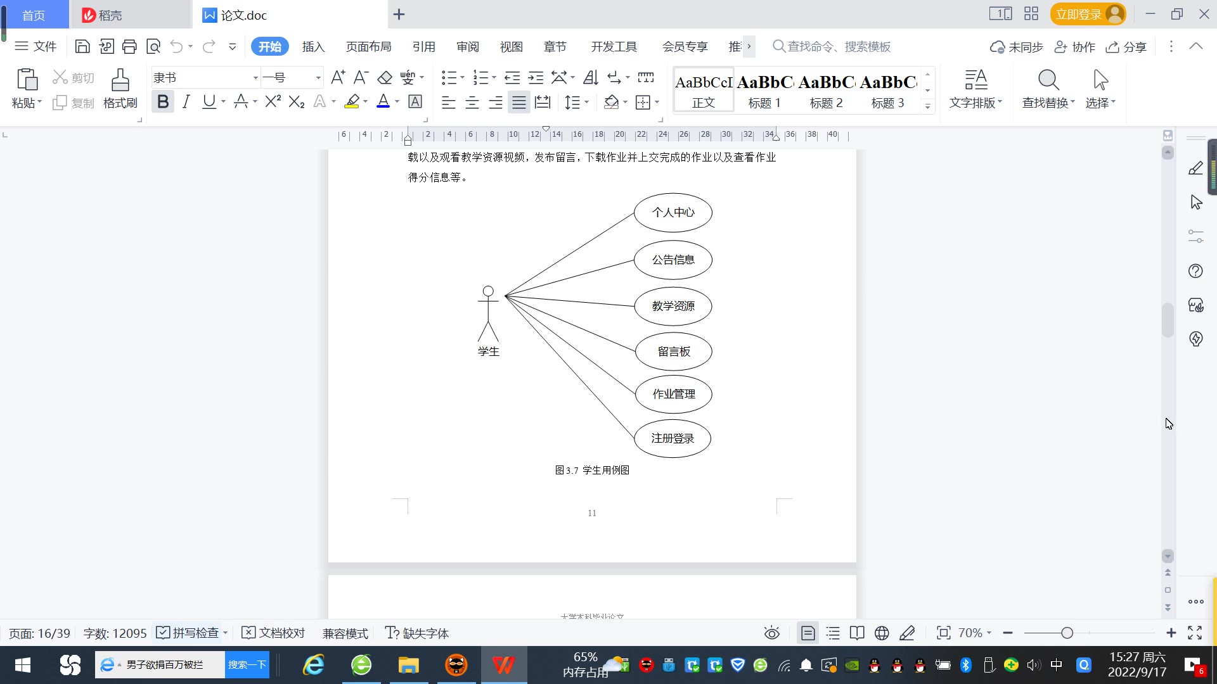Click the distributed alignment icon
1217x684 pixels.
(543, 102)
